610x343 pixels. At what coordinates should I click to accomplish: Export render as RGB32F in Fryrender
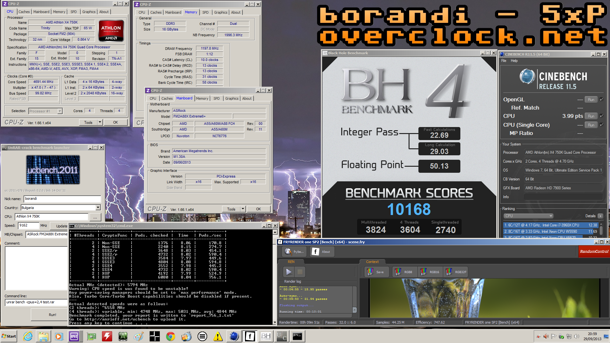pos(456,272)
